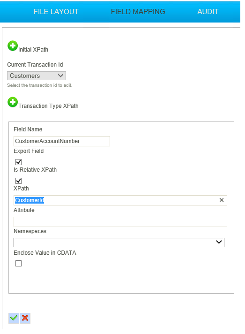Enable Enclose Value in CDATA checkbox

pyautogui.click(x=18, y=263)
